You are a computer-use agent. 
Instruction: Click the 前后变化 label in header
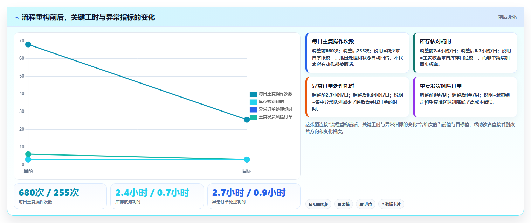(507, 17)
